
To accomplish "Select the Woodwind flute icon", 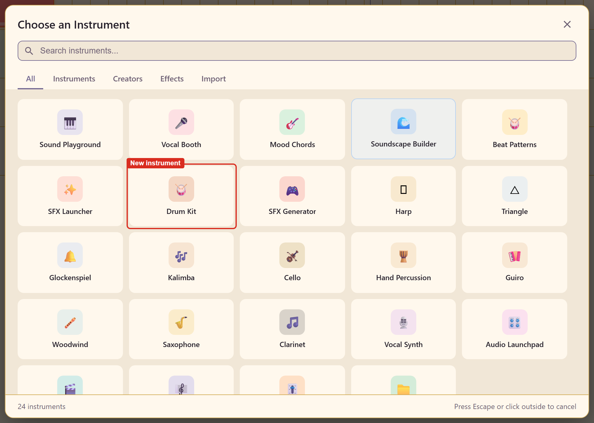I will click(70, 322).
